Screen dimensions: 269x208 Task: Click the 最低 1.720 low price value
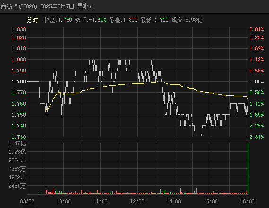click(x=161, y=20)
